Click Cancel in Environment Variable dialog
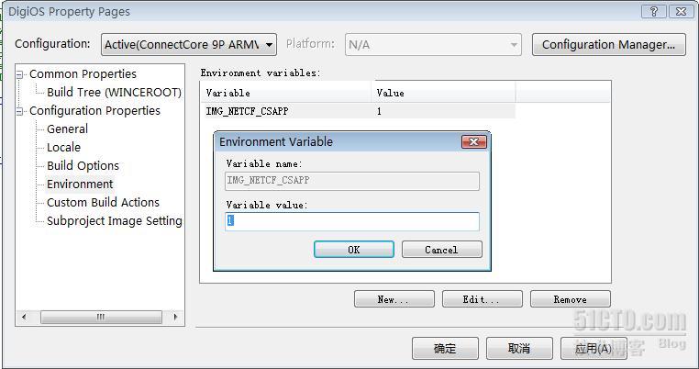This screenshot has height=369, width=699. (442, 250)
